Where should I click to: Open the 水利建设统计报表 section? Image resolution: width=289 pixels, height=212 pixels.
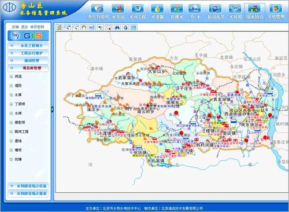28,193
